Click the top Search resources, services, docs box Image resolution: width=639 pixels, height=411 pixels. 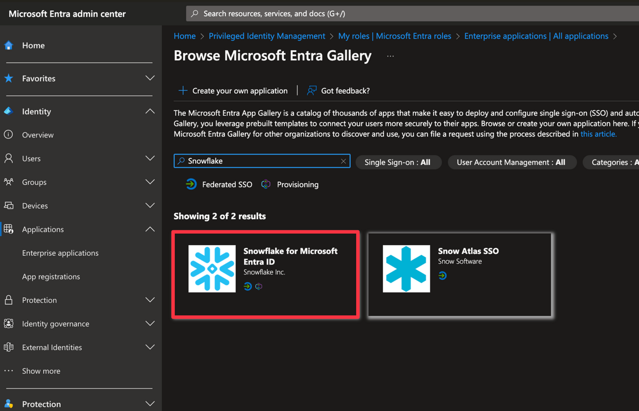[x=413, y=14]
